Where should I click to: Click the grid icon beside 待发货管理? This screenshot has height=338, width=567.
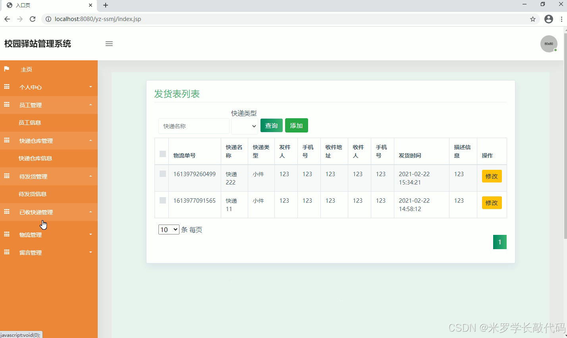(6, 176)
